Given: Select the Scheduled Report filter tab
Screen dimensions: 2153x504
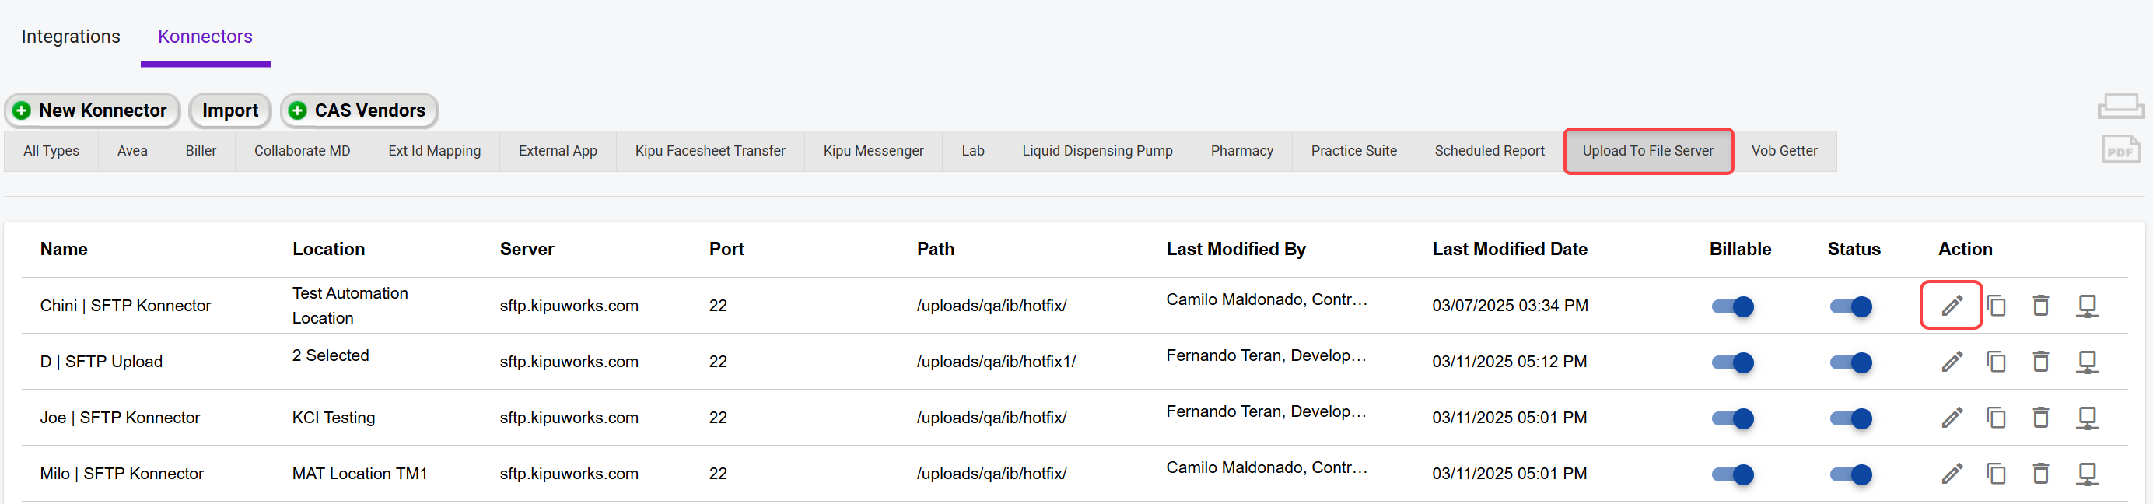Looking at the screenshot, I should point(1489,152).
